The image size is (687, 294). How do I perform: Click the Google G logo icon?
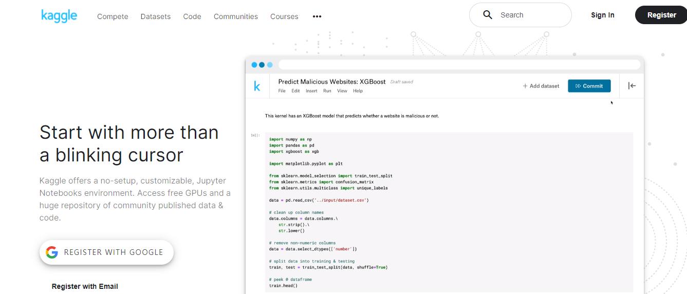click(x=52, y=252)
